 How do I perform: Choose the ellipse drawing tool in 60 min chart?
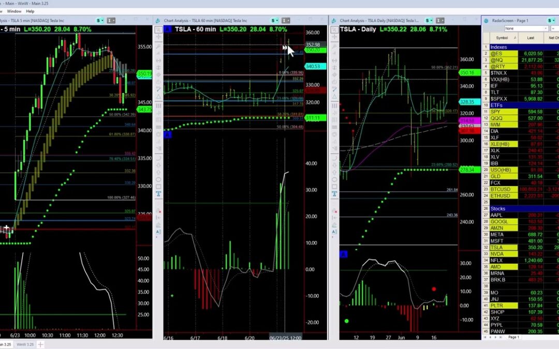pyautogui.click(x=158, y=179)
